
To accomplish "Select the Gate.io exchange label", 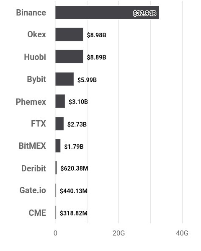I will tap(33, 190).
